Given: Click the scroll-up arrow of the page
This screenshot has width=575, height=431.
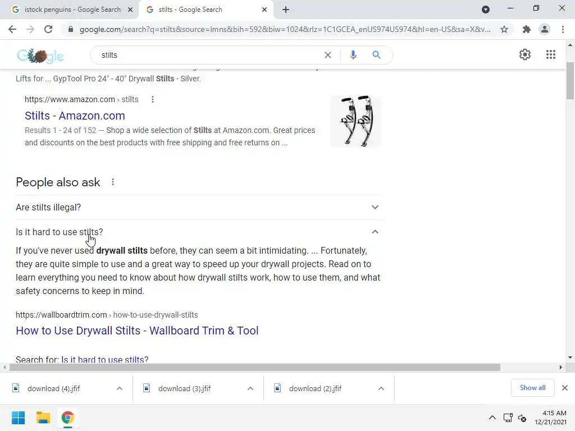Looking at the screenshot, I should (x=570, y=45).
